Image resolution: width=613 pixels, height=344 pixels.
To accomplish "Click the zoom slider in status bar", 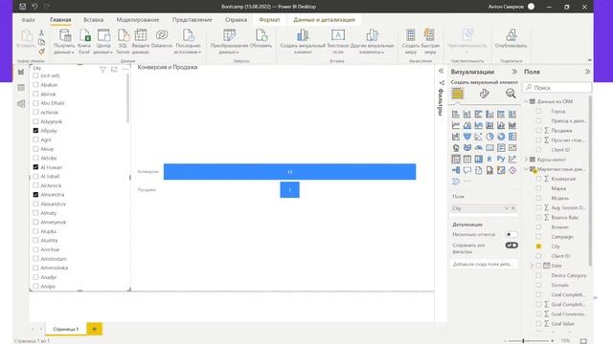I will click(x=528, y=341).
